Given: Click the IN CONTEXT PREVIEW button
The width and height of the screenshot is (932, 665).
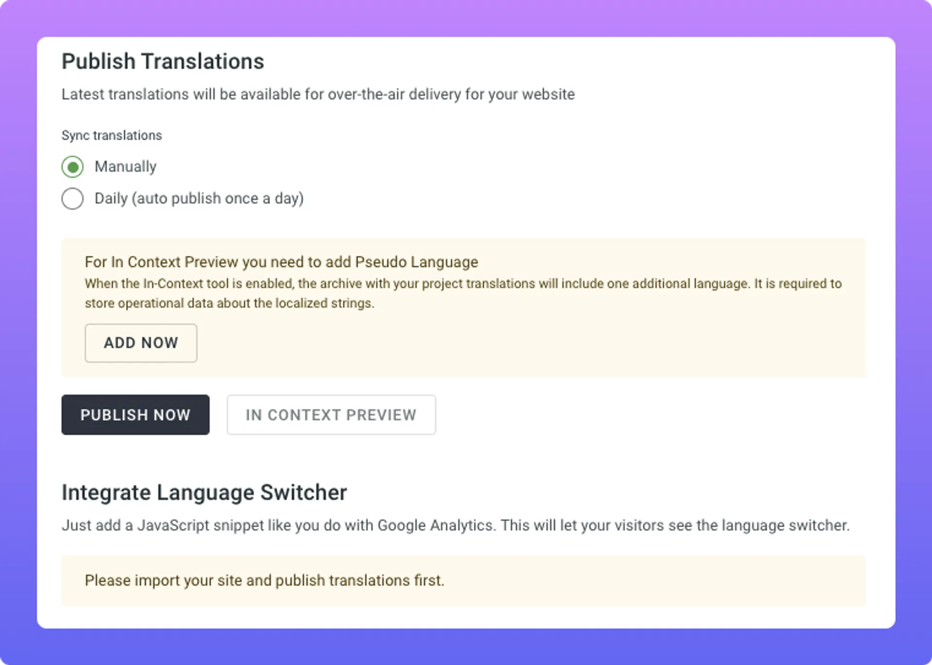Looking at the screenshot, I should (332, 415).
